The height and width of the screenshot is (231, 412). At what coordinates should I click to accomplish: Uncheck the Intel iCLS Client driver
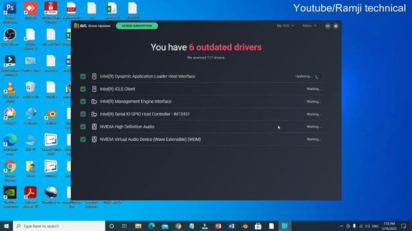pos(83,89)
